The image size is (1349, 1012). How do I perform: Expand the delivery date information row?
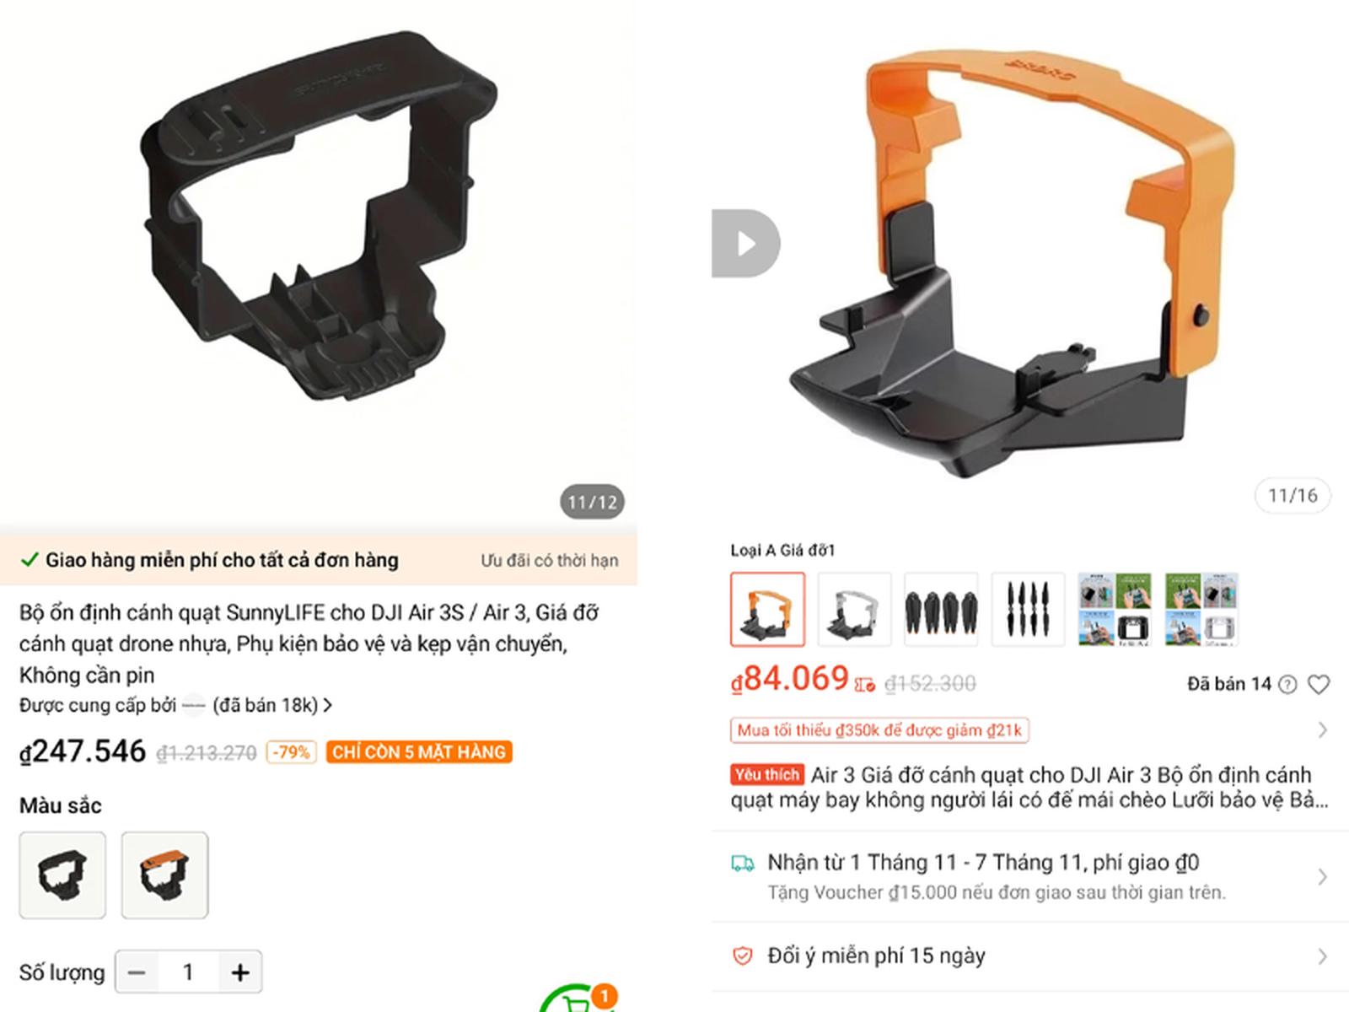click(x=1029, y=876)
